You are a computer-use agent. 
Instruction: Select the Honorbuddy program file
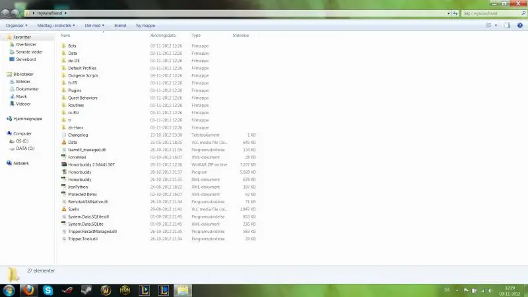(79, 172)
